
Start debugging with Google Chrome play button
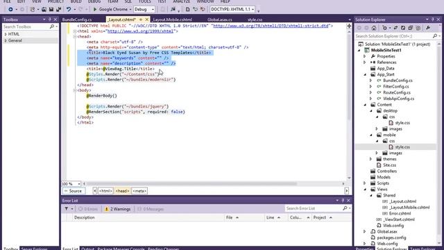coord(95,9)
